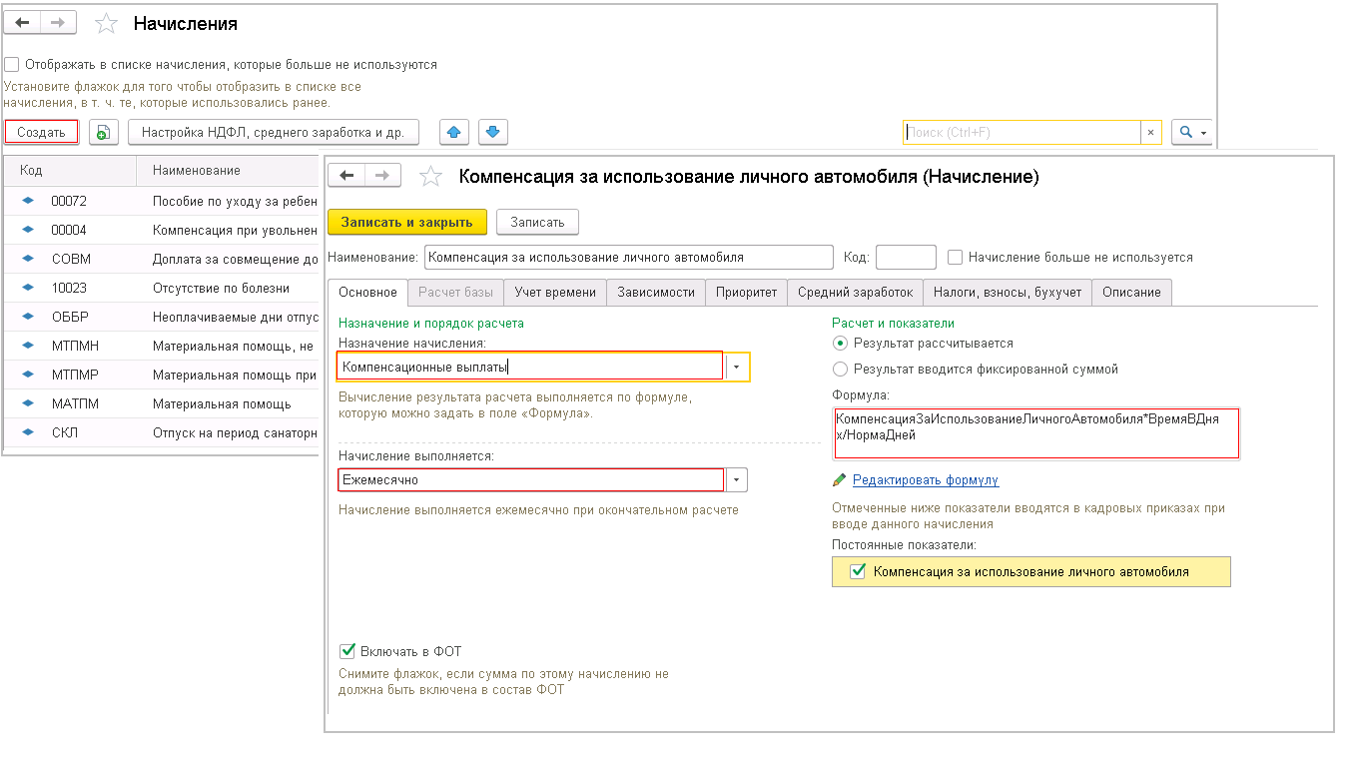The height and width of the screenshot is (767, 1362).
Task: Open search options magnifier dropdown
Action: pos(1191,132)
